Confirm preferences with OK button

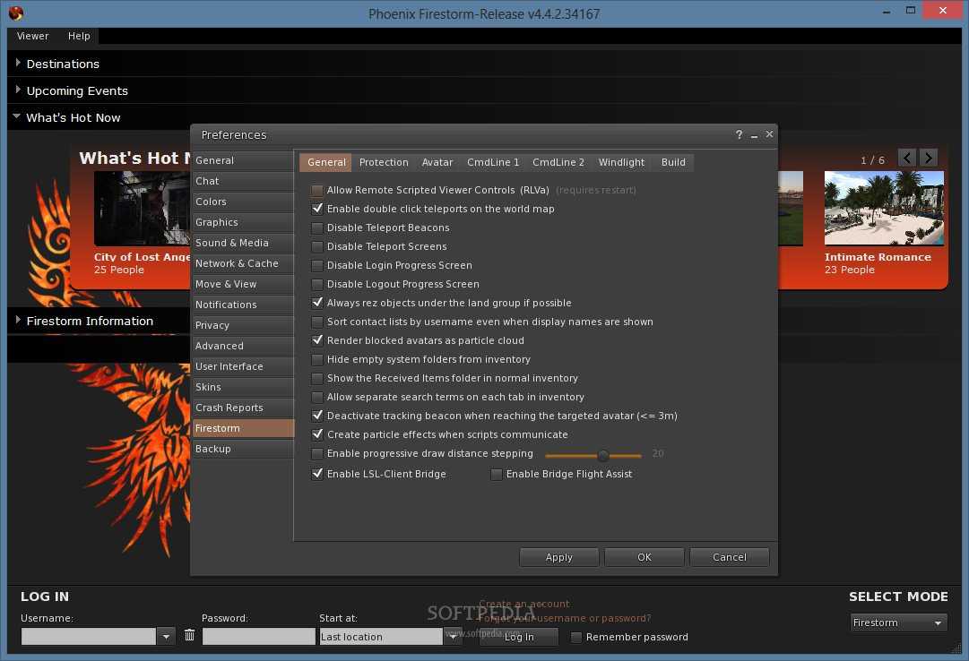tap(645, 557)
